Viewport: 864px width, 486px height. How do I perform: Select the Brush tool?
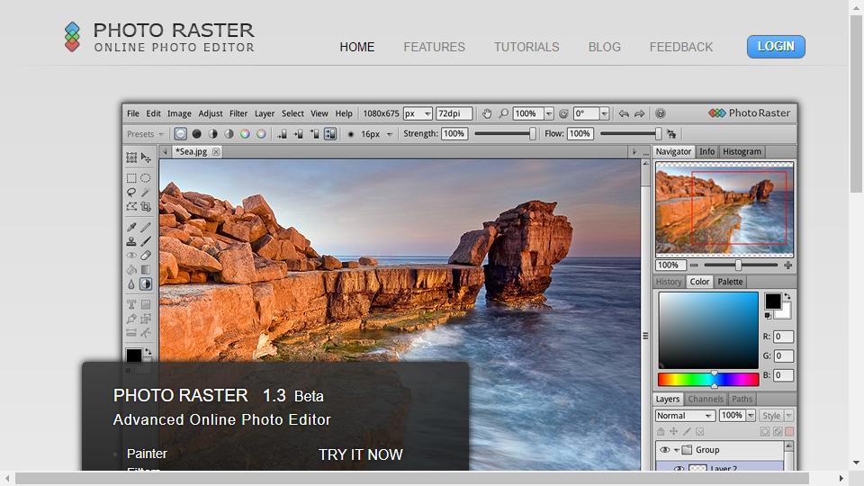coord(146,241)
